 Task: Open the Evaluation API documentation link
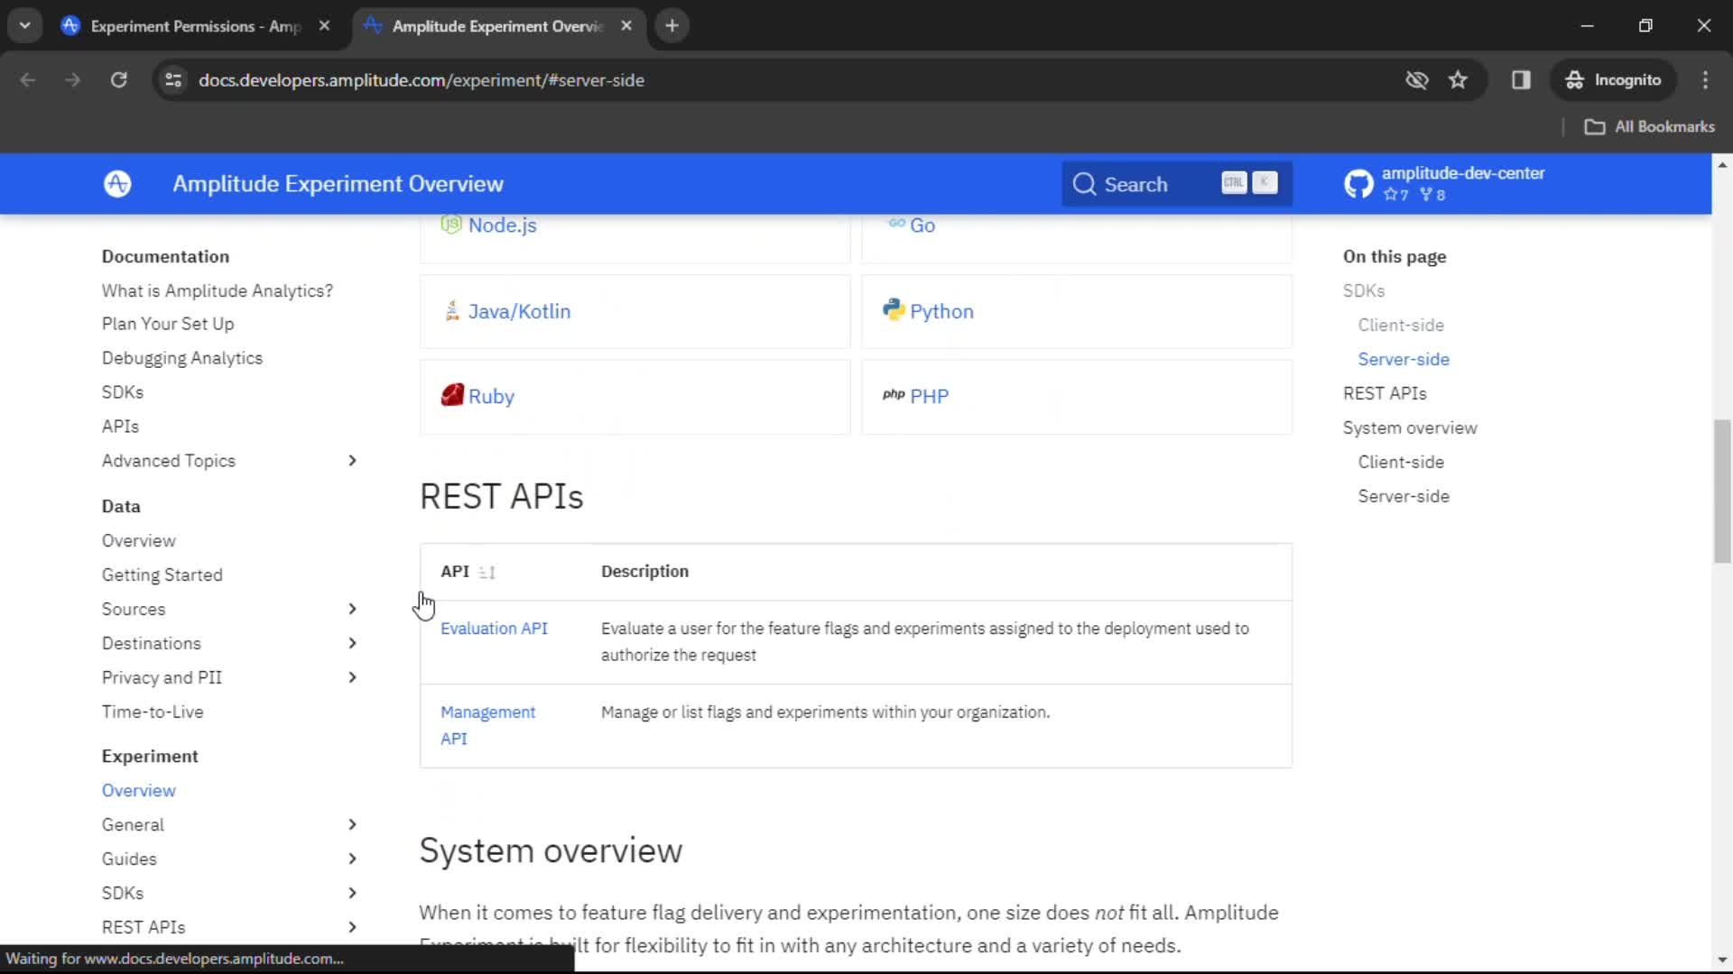(x=493, y=627)
